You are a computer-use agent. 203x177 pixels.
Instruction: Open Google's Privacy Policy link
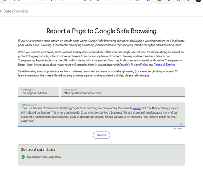pos(134,65)
